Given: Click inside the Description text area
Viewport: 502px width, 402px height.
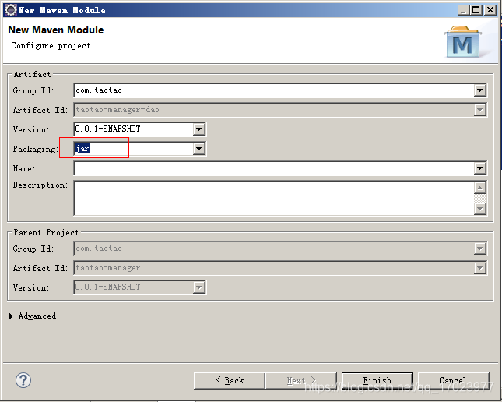Looking at the screenshot, I should coord(274,198).
